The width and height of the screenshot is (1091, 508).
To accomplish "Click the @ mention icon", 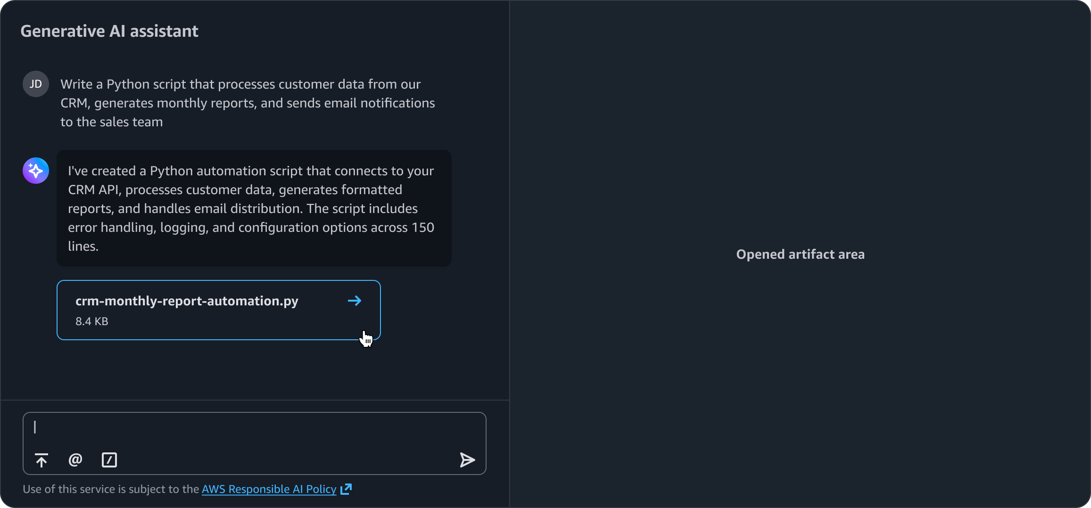I will (75, 460).
